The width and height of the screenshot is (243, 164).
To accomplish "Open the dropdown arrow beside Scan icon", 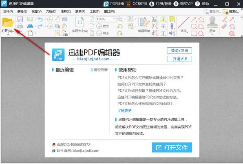I will point(35,26).
